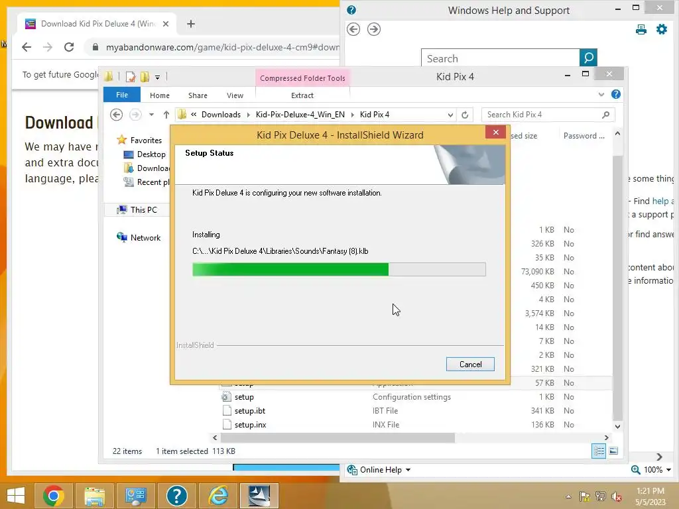The image size is (679, 509).
Task: Select the setup.ibt file
Action: click(250, 411)
